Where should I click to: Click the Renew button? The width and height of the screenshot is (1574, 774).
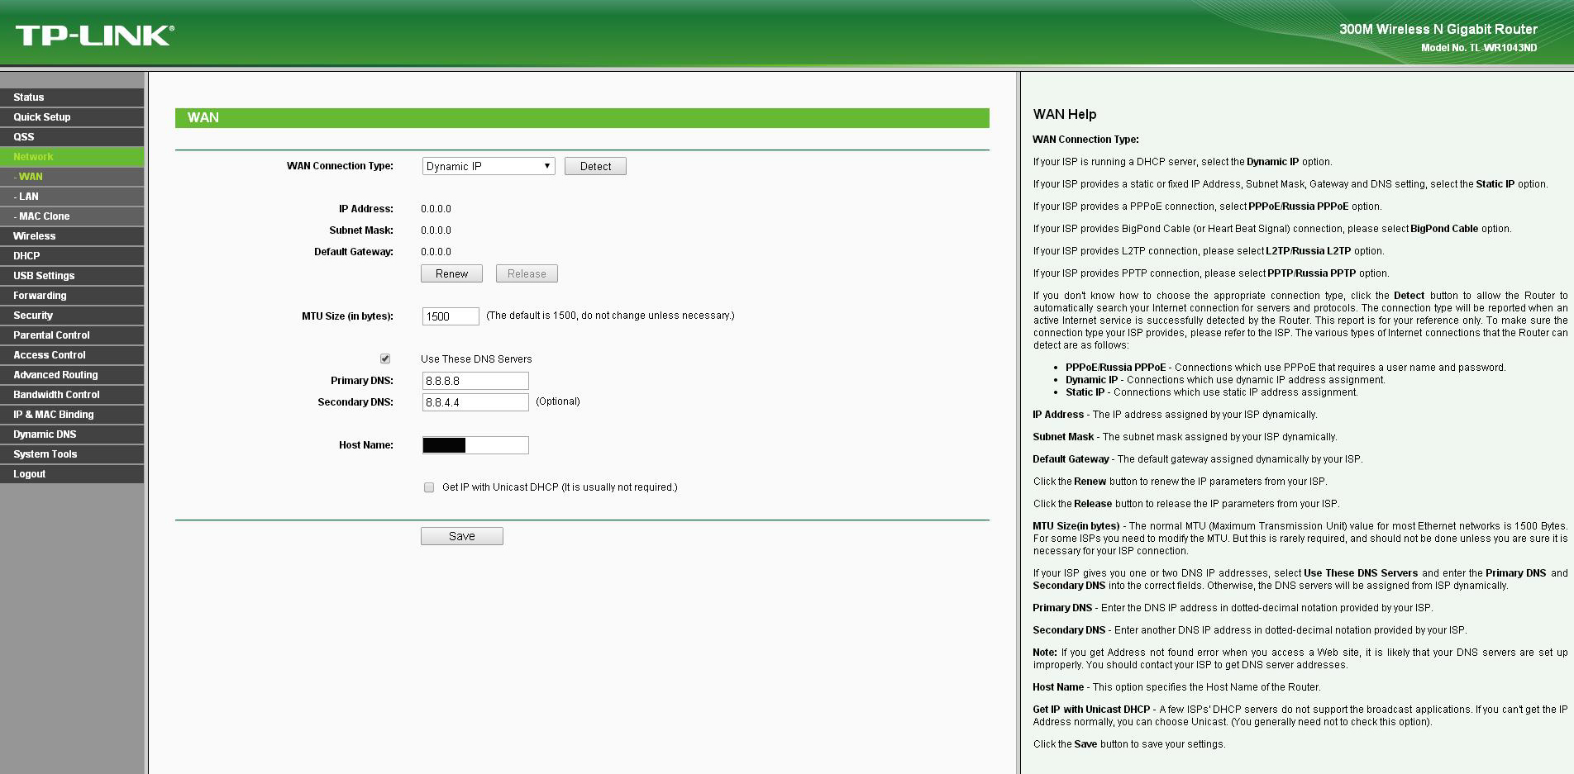[x=451, y=273]
